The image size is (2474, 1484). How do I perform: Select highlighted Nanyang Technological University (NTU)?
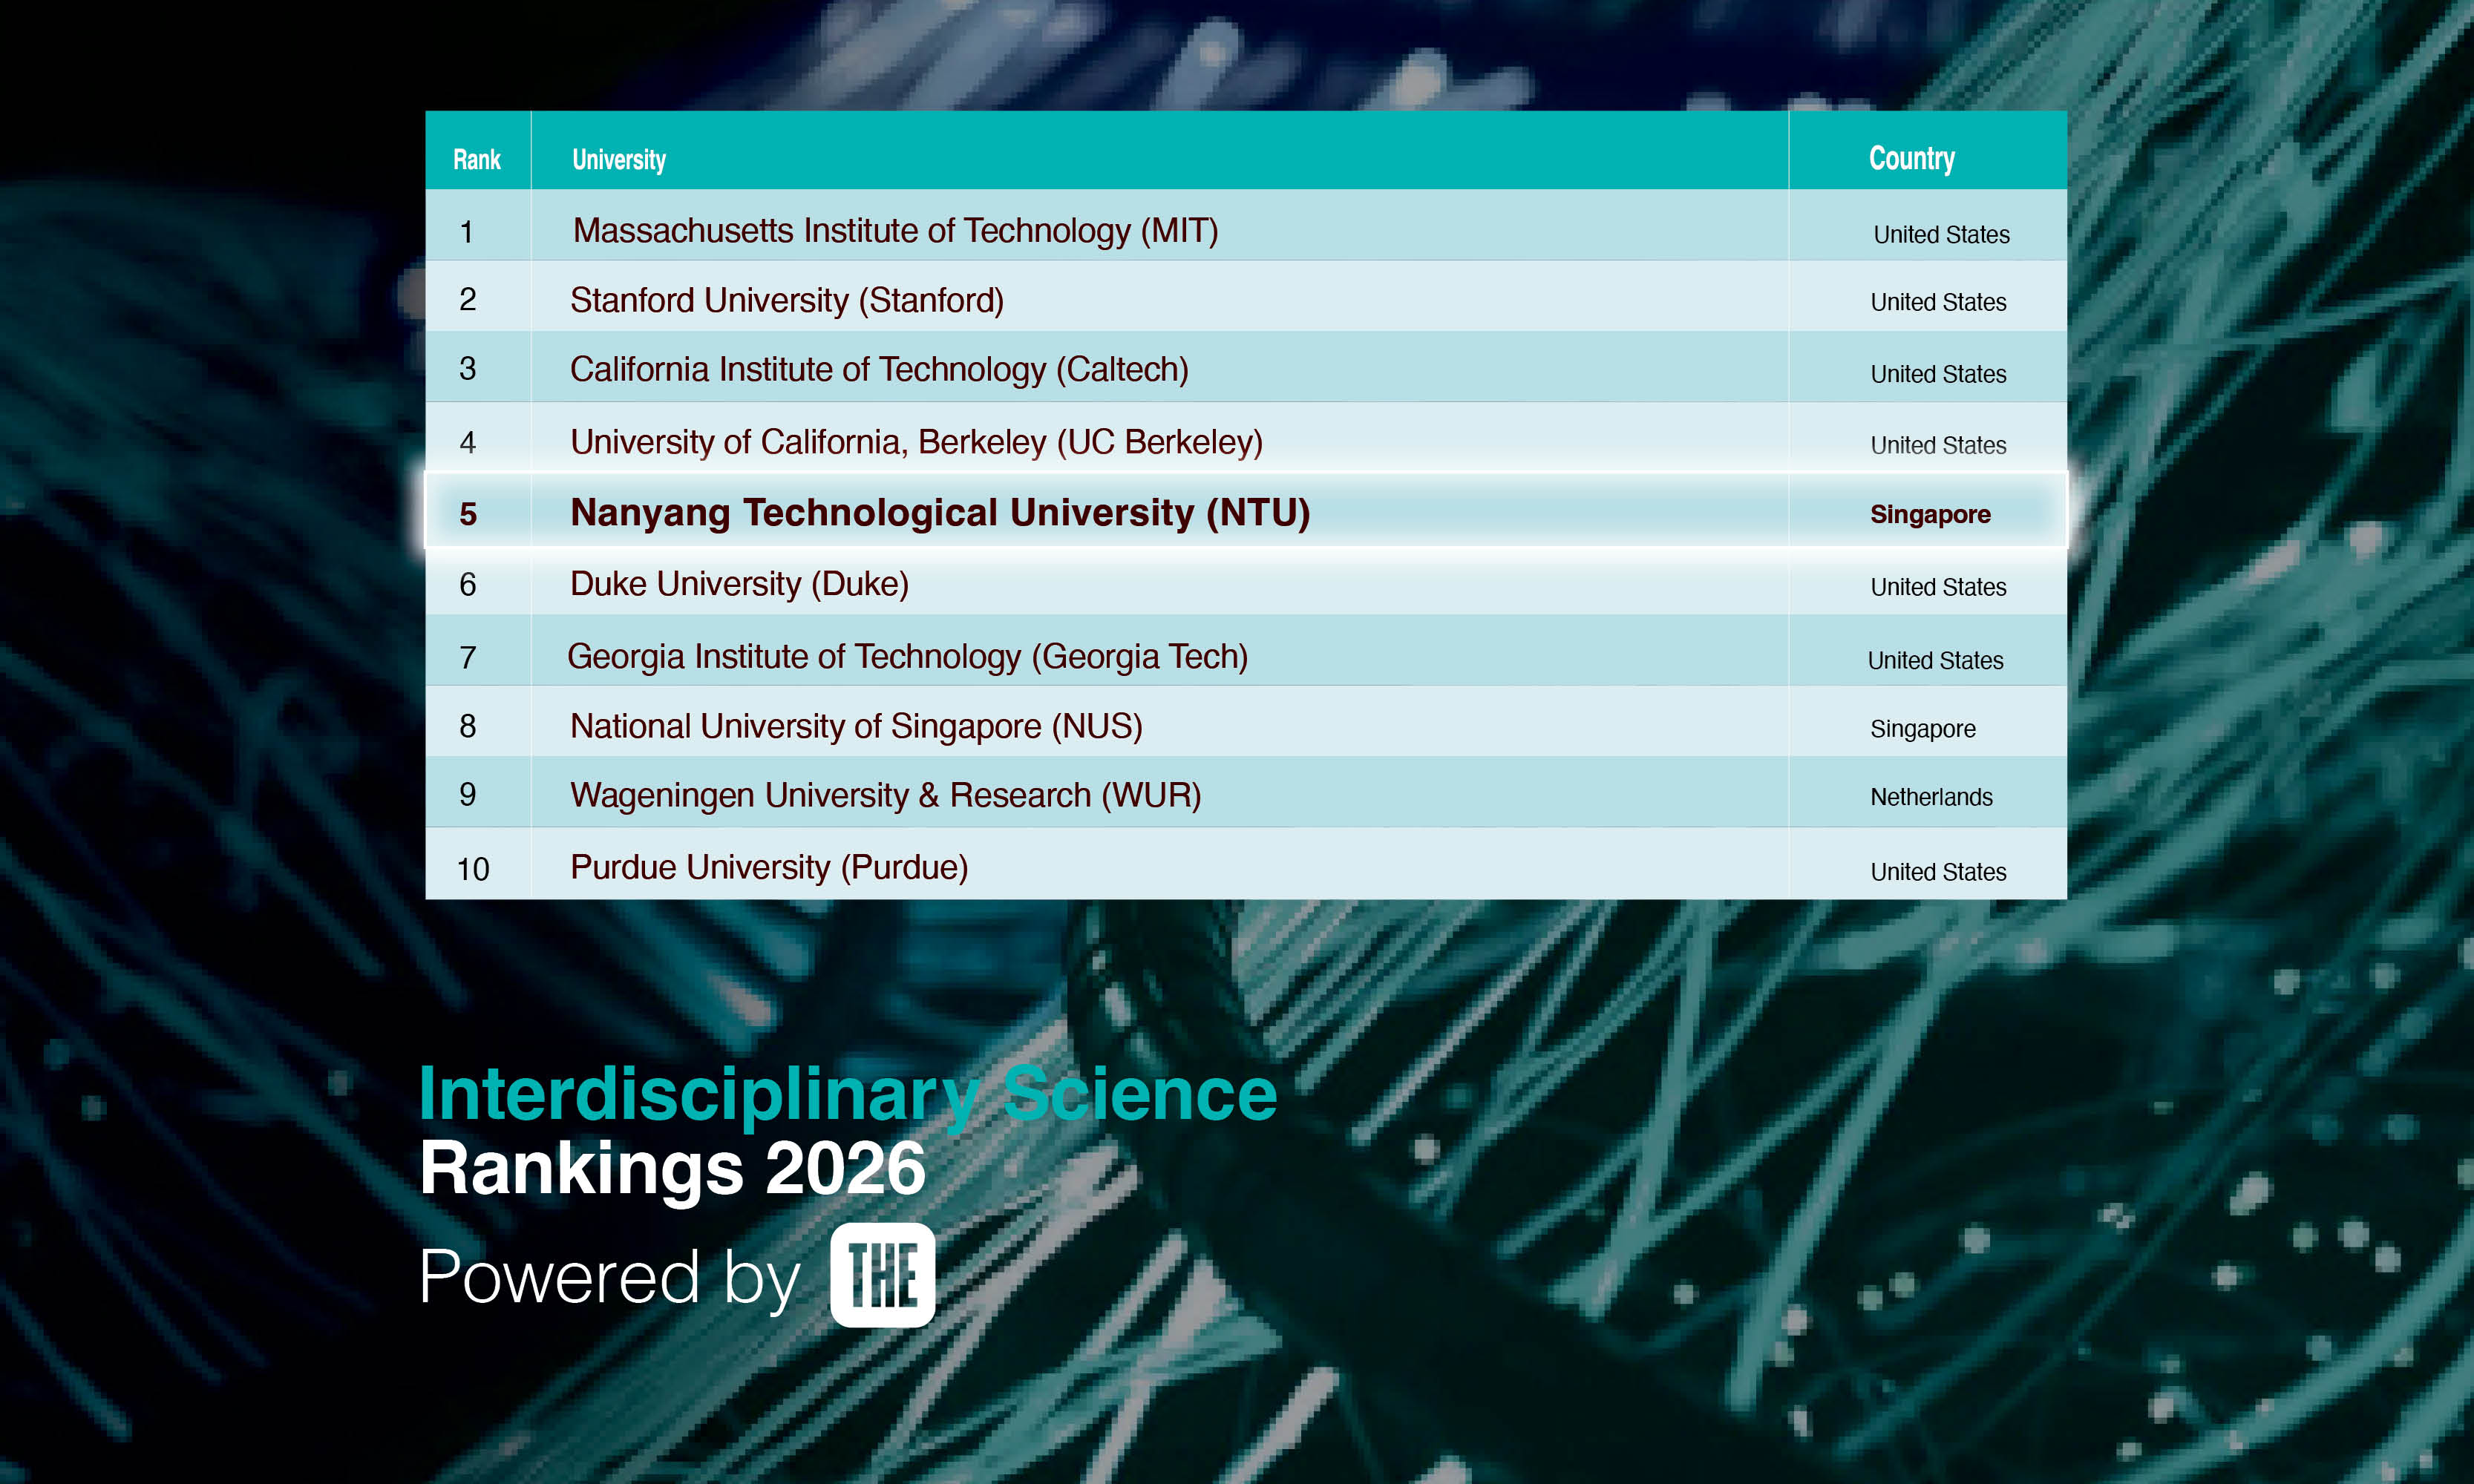pos(940,513)
